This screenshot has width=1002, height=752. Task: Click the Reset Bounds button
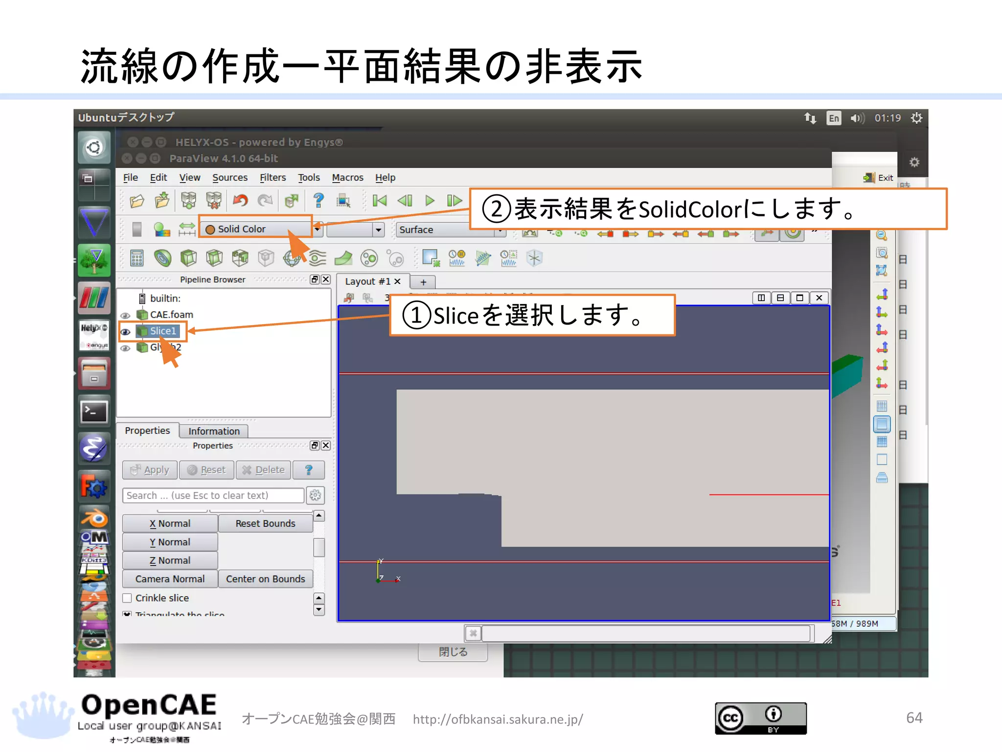[x=266, y=523]
